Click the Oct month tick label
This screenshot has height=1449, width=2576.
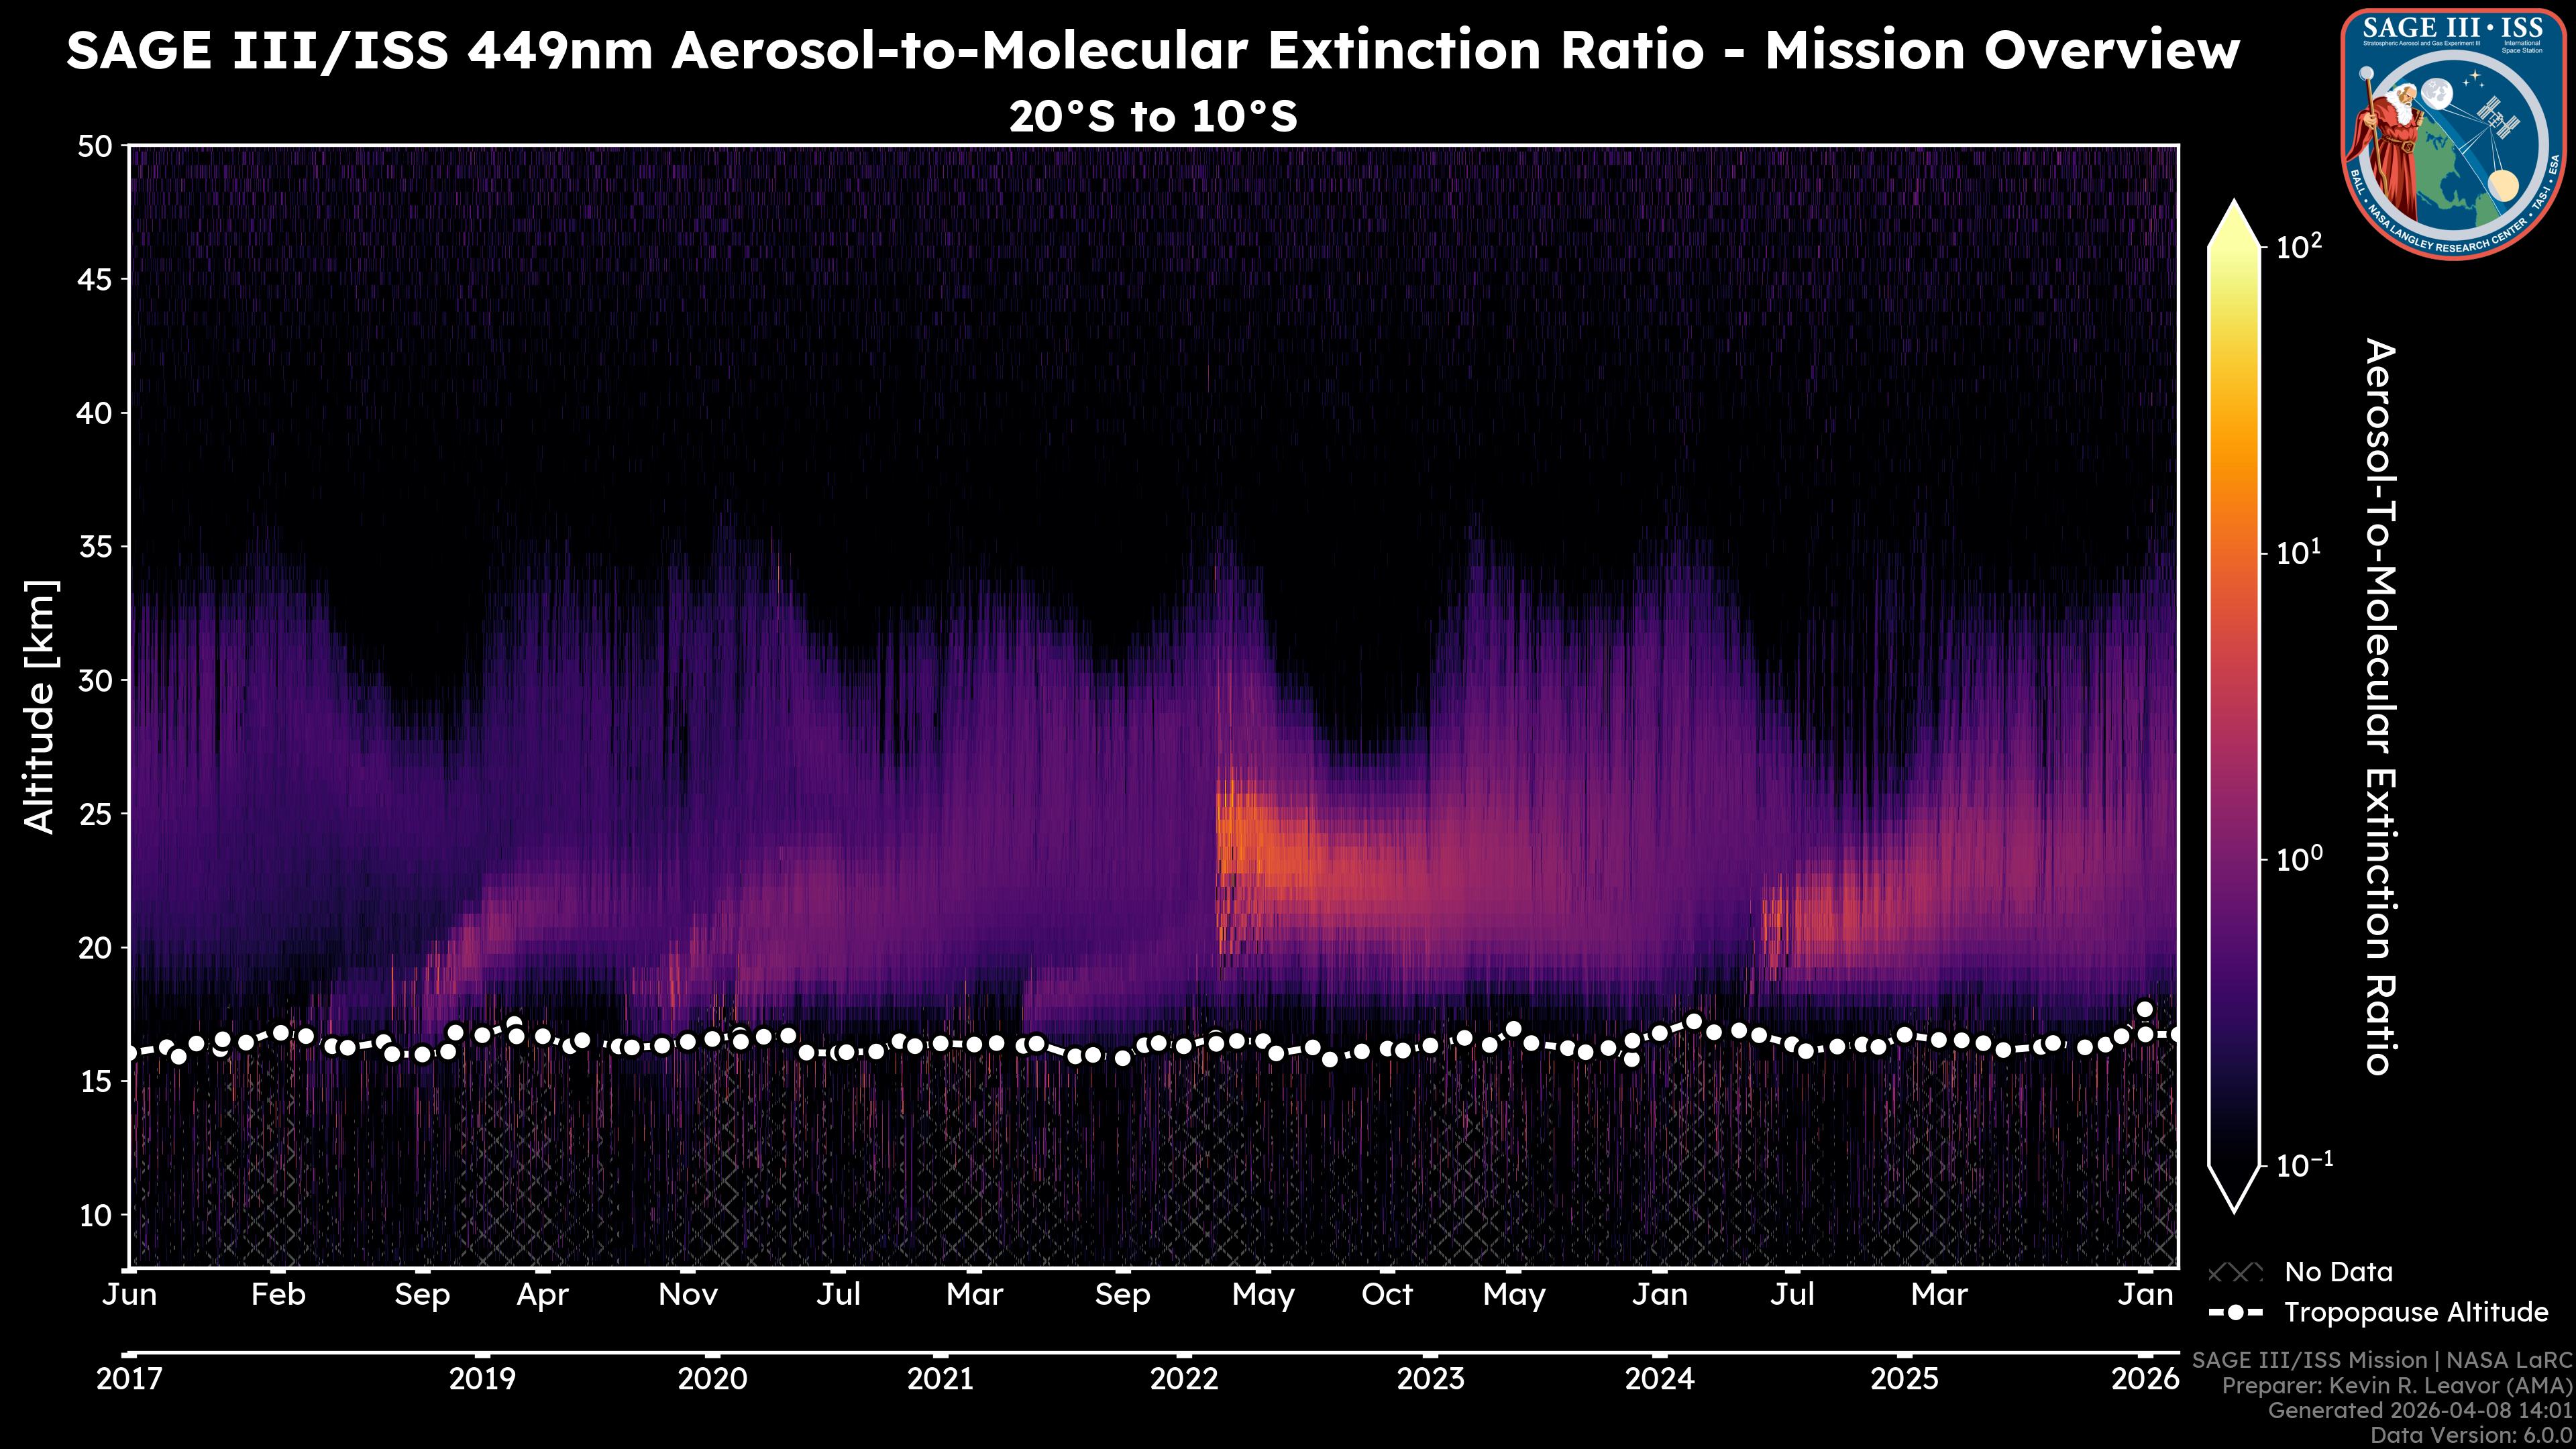(1387, 1295)
